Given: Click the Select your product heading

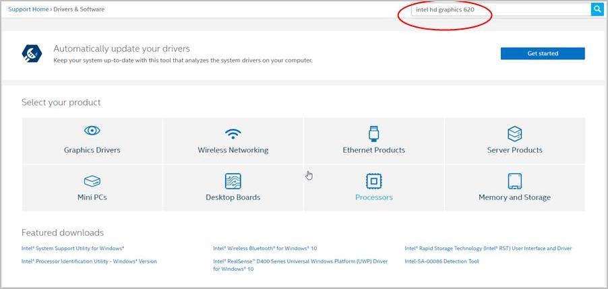Looking at the screenshot, I should click(61, 102).
